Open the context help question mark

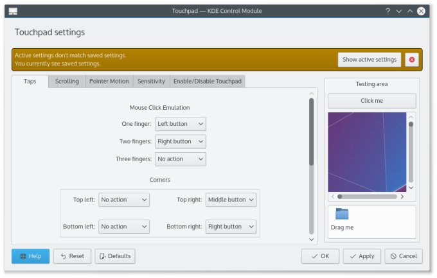tap(388, 11)
